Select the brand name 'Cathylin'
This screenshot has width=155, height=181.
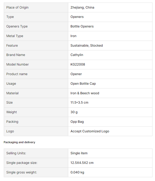tap(77, 55)
